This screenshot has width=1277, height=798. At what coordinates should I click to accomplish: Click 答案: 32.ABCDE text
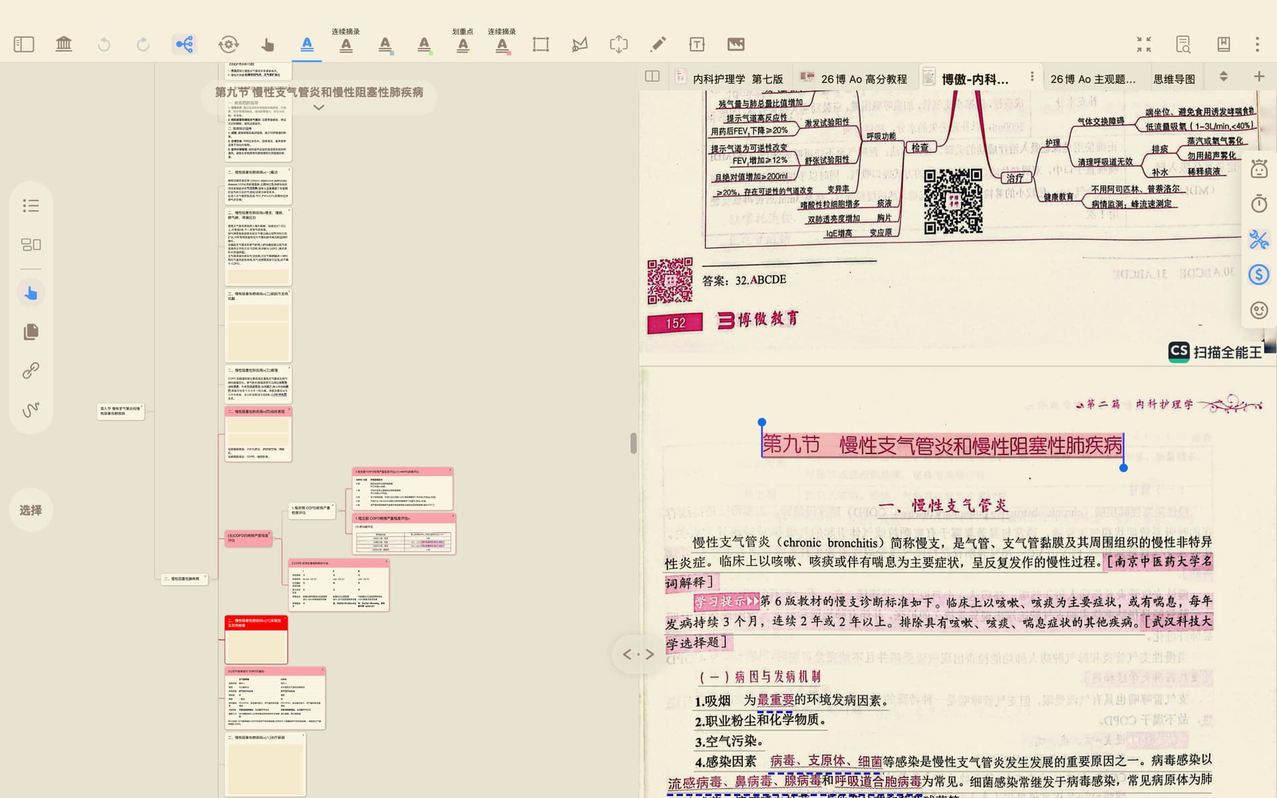744,280
